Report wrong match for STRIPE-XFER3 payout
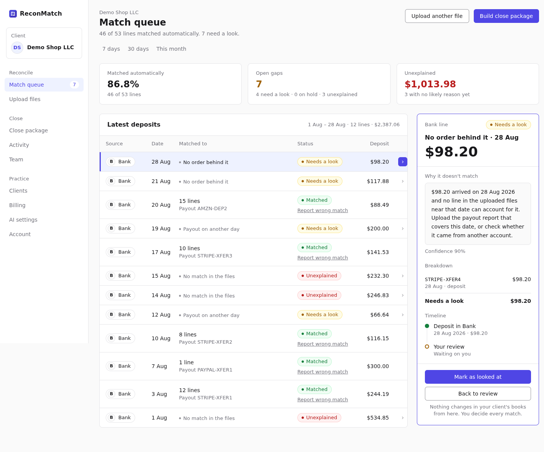This screenshot has width=544, height=452. (x=323, y=258)
